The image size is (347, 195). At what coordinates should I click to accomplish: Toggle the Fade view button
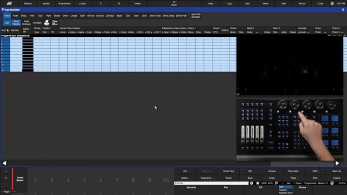pos(15,16)
